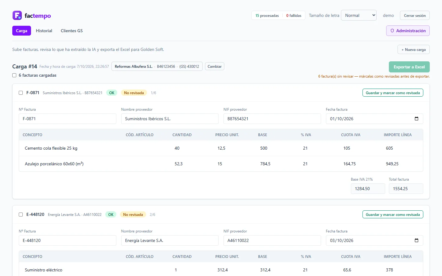
Task: Click Exportar a Excel
Action: 409,67
